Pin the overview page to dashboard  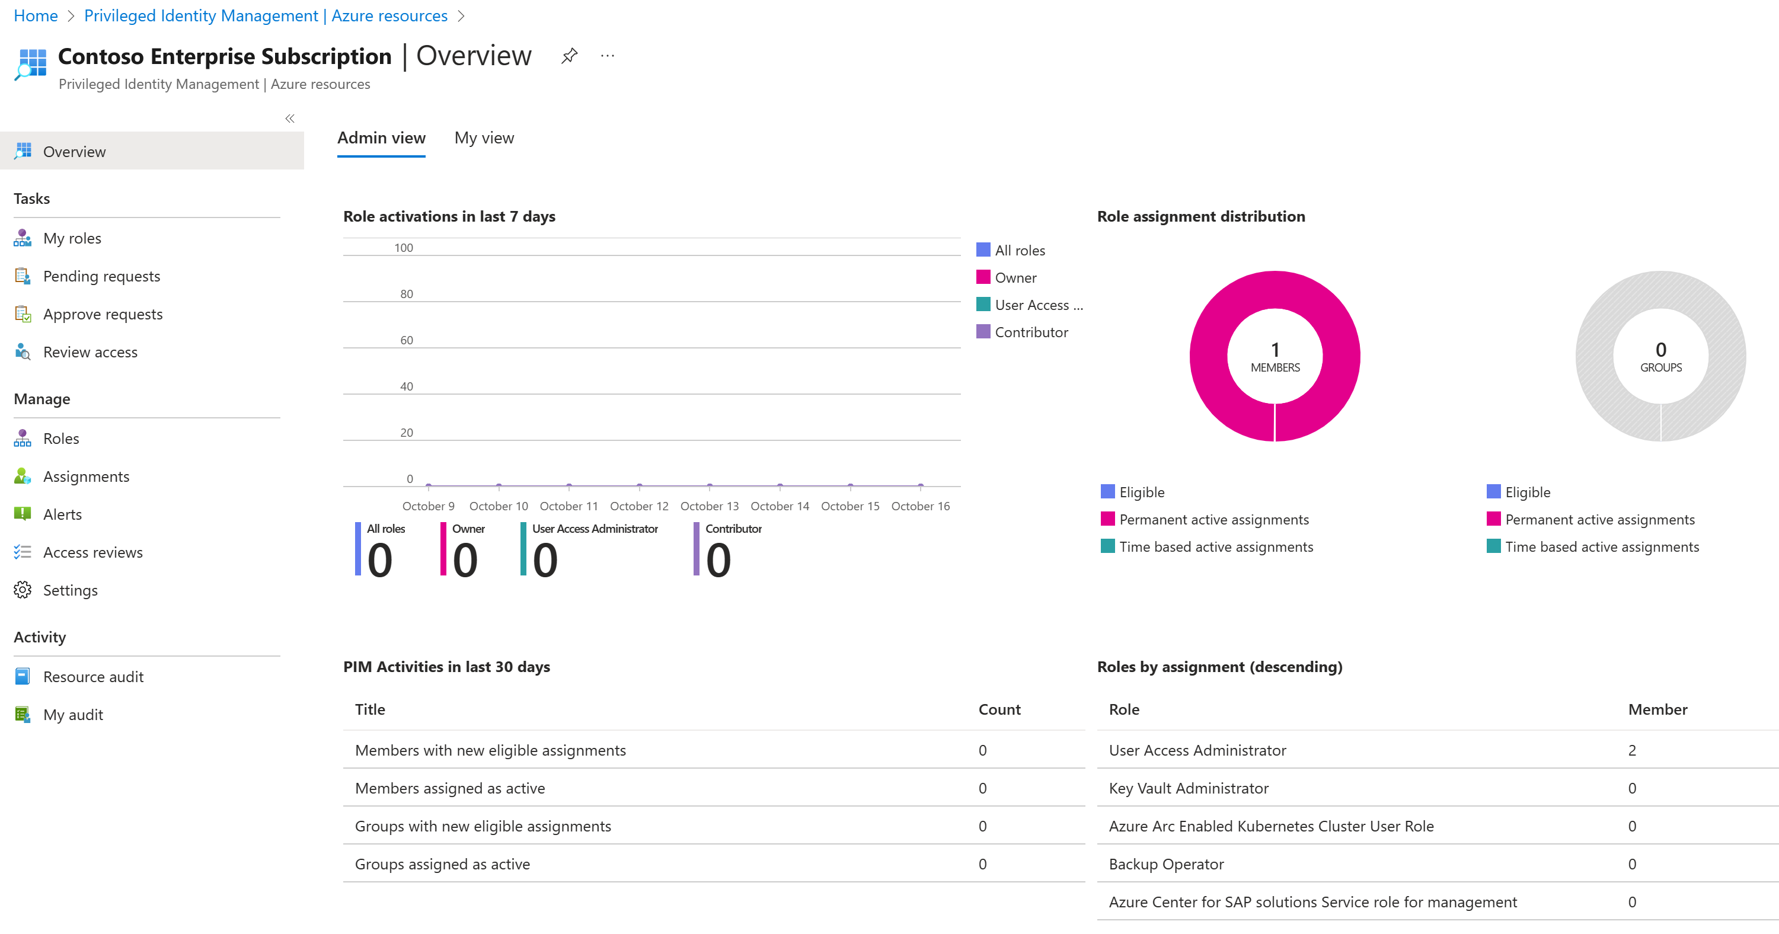pos(569,56)
